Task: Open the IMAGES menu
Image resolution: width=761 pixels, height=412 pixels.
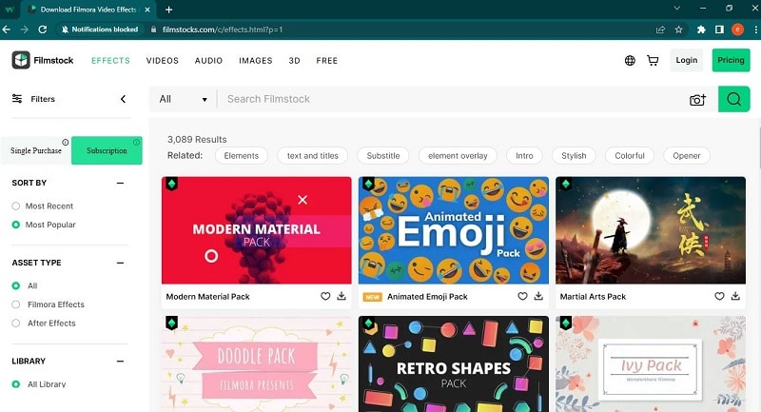Action: click(x=255, y=61)
